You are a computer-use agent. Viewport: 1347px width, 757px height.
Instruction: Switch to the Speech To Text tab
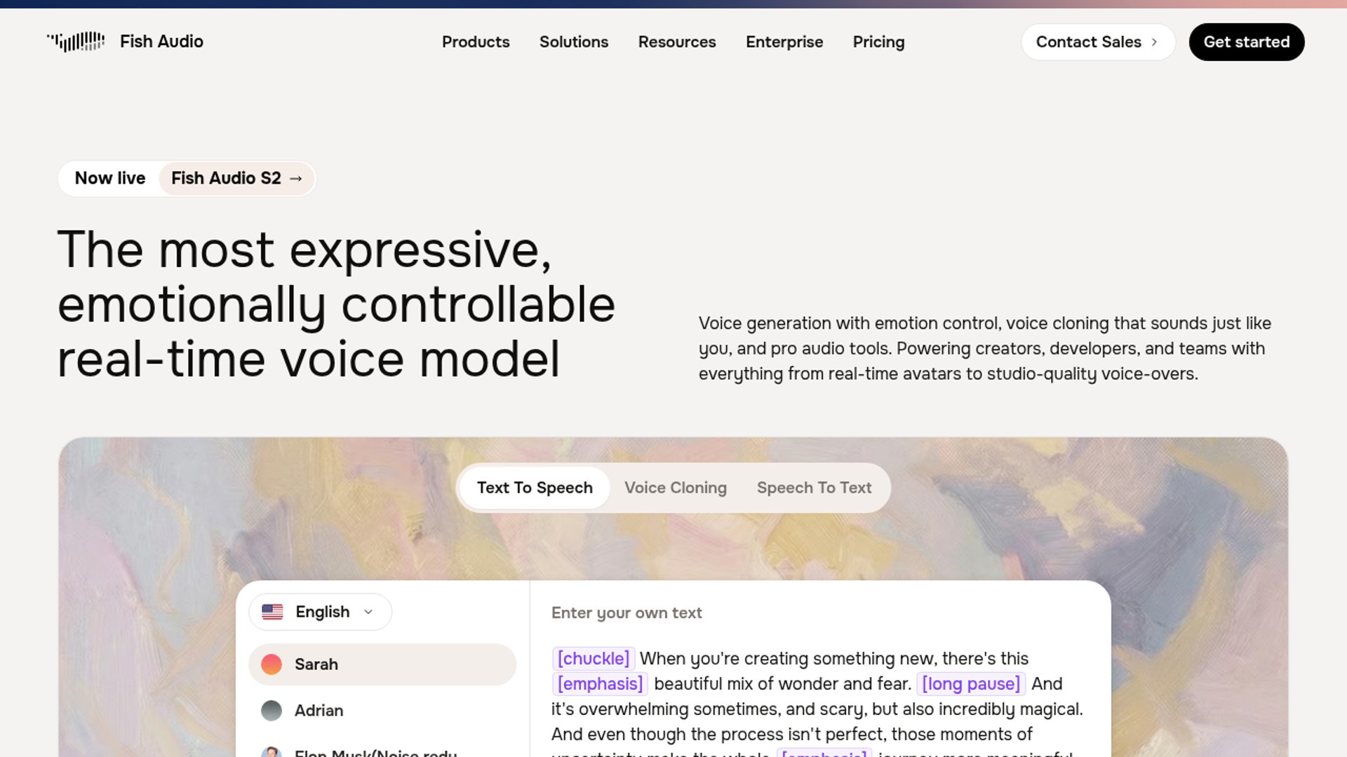click(814, 488)
